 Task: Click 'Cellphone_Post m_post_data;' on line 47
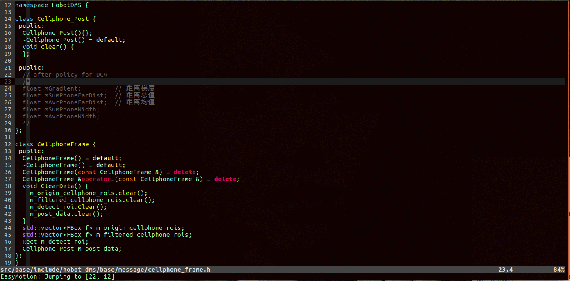coord(72,249)
